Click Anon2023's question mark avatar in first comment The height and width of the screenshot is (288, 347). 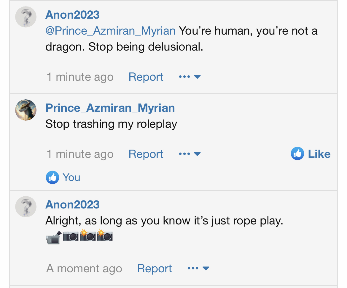(26, 17)
